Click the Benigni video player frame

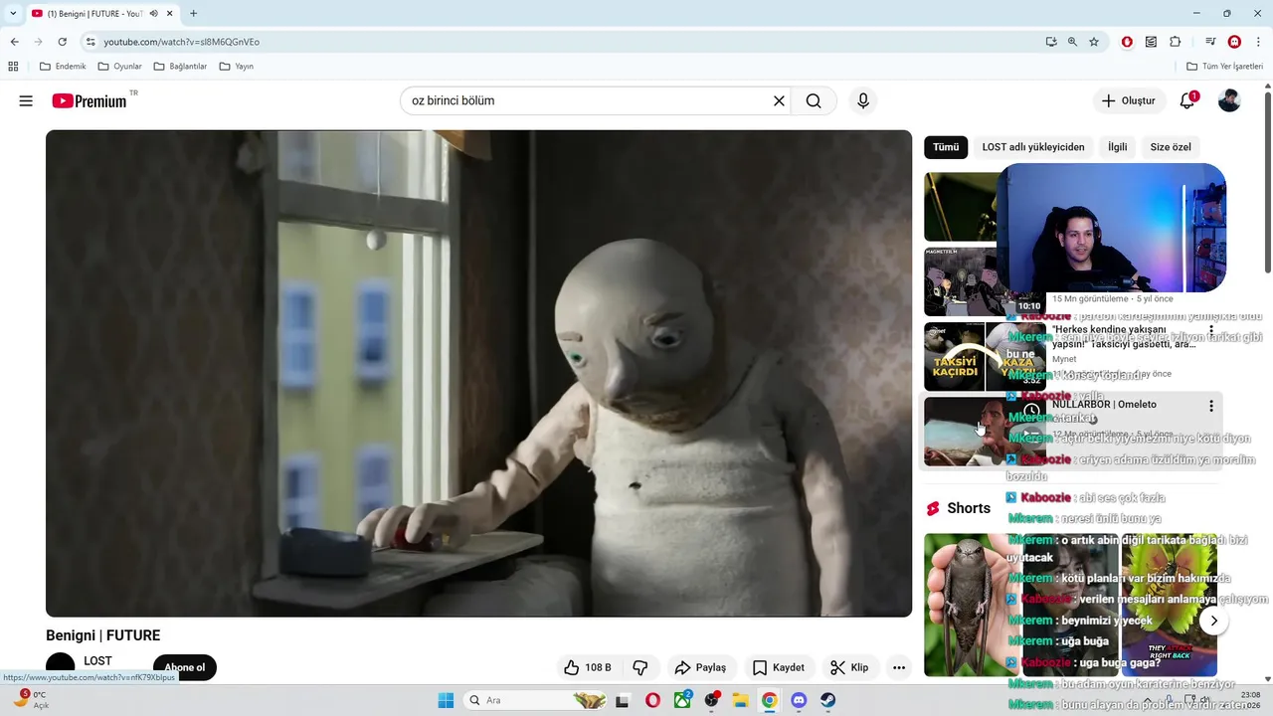point(478,373)
